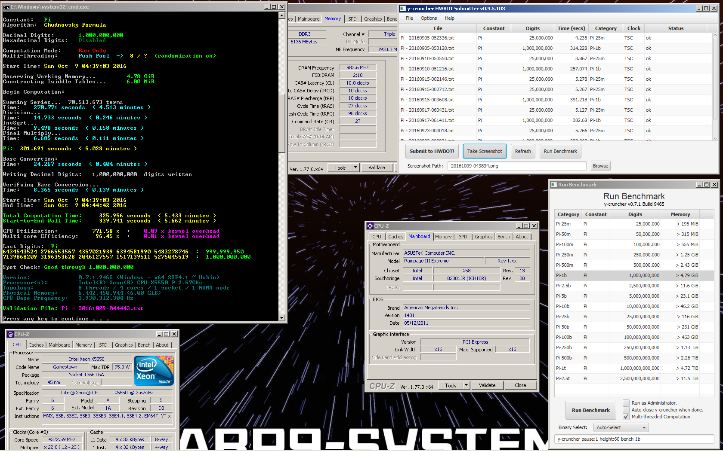Select result file Pi - 20160915-003608.txt
723x451 pixels.
(x=555, y=100)
